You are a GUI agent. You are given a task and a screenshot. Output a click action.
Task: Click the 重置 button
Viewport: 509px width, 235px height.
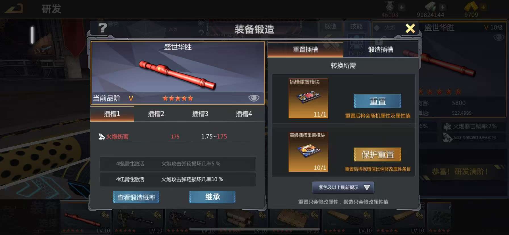pos(377,101)
